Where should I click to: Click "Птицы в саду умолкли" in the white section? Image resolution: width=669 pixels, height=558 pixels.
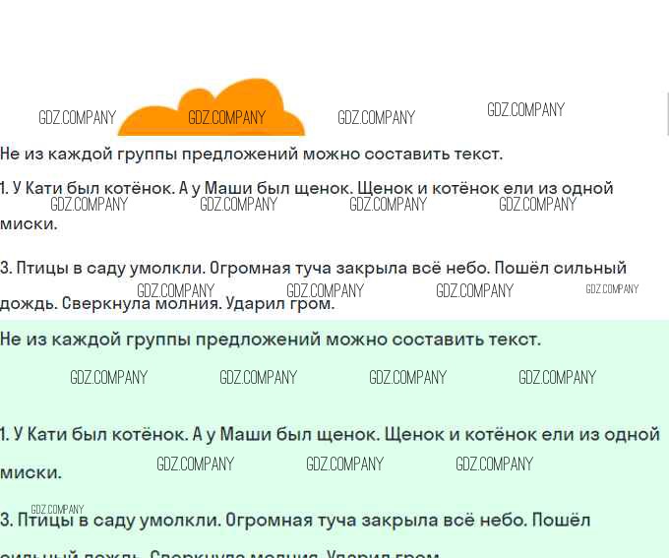(110, 268)
